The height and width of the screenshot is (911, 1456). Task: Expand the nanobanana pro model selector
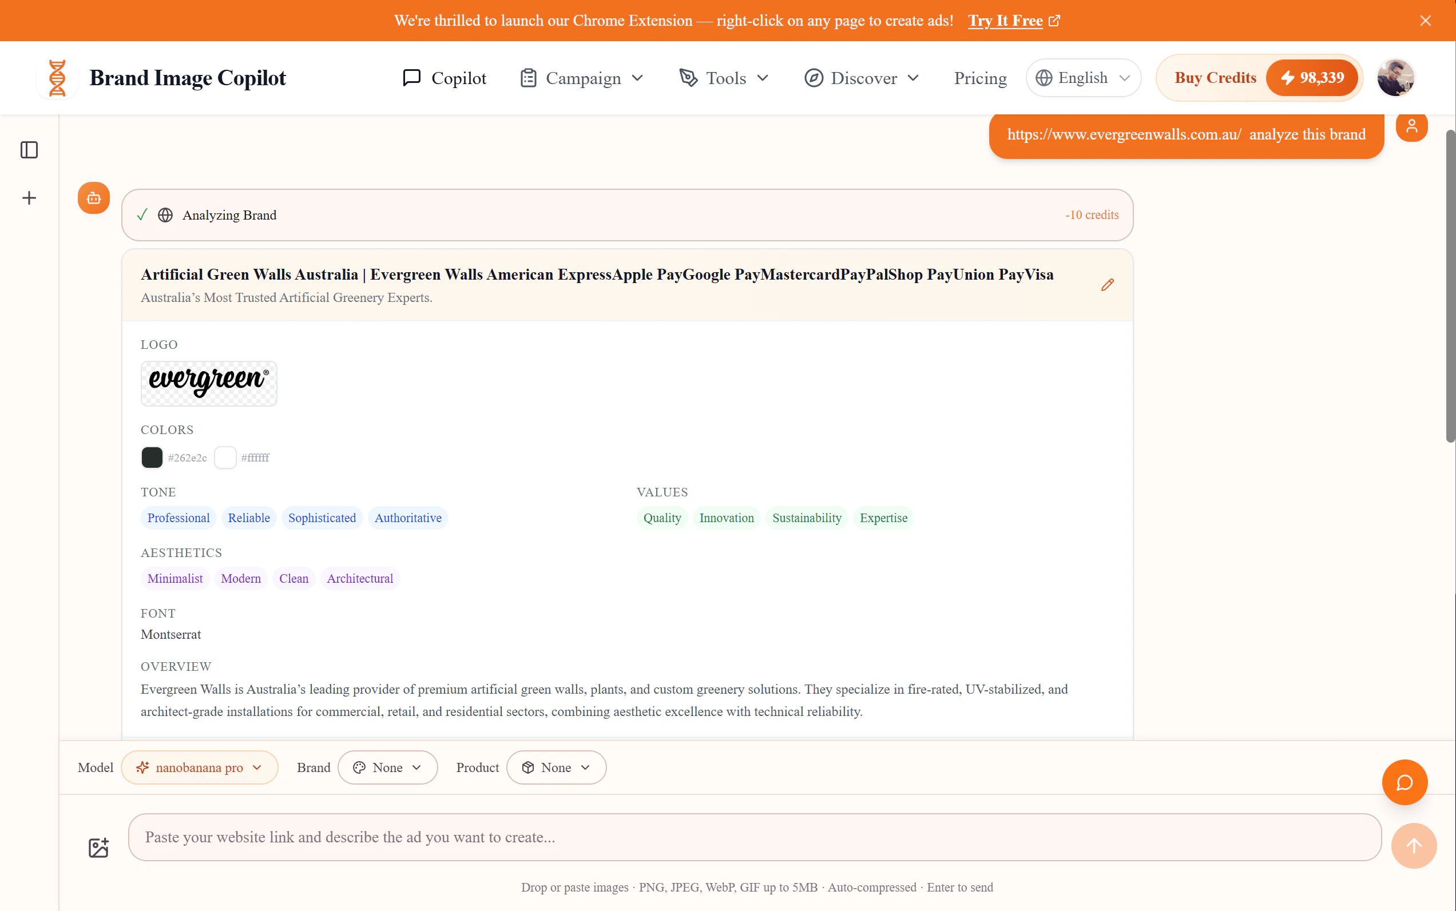tap(200, 767)
